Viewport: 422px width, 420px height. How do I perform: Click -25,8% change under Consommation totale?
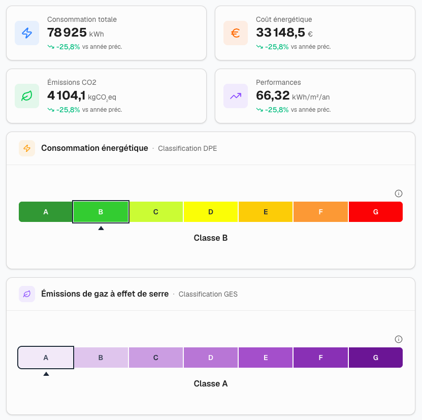[68, 47]
